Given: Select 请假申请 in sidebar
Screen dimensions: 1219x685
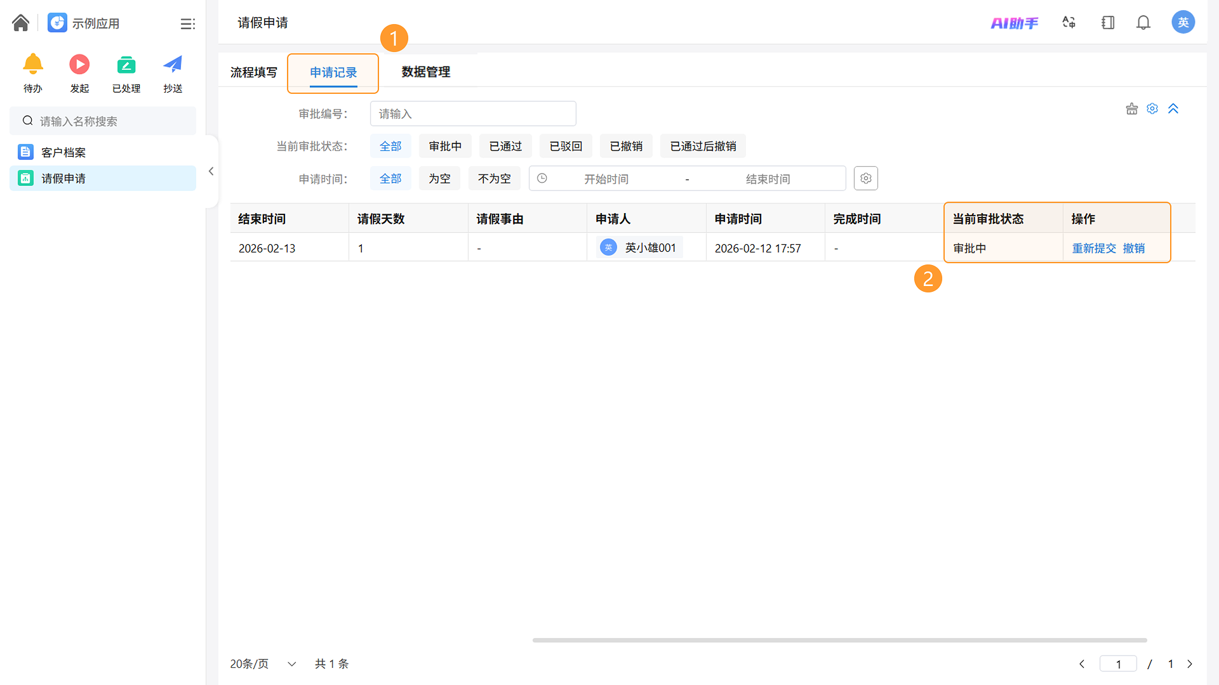Looking at the screenshot, I should point(103,178).
